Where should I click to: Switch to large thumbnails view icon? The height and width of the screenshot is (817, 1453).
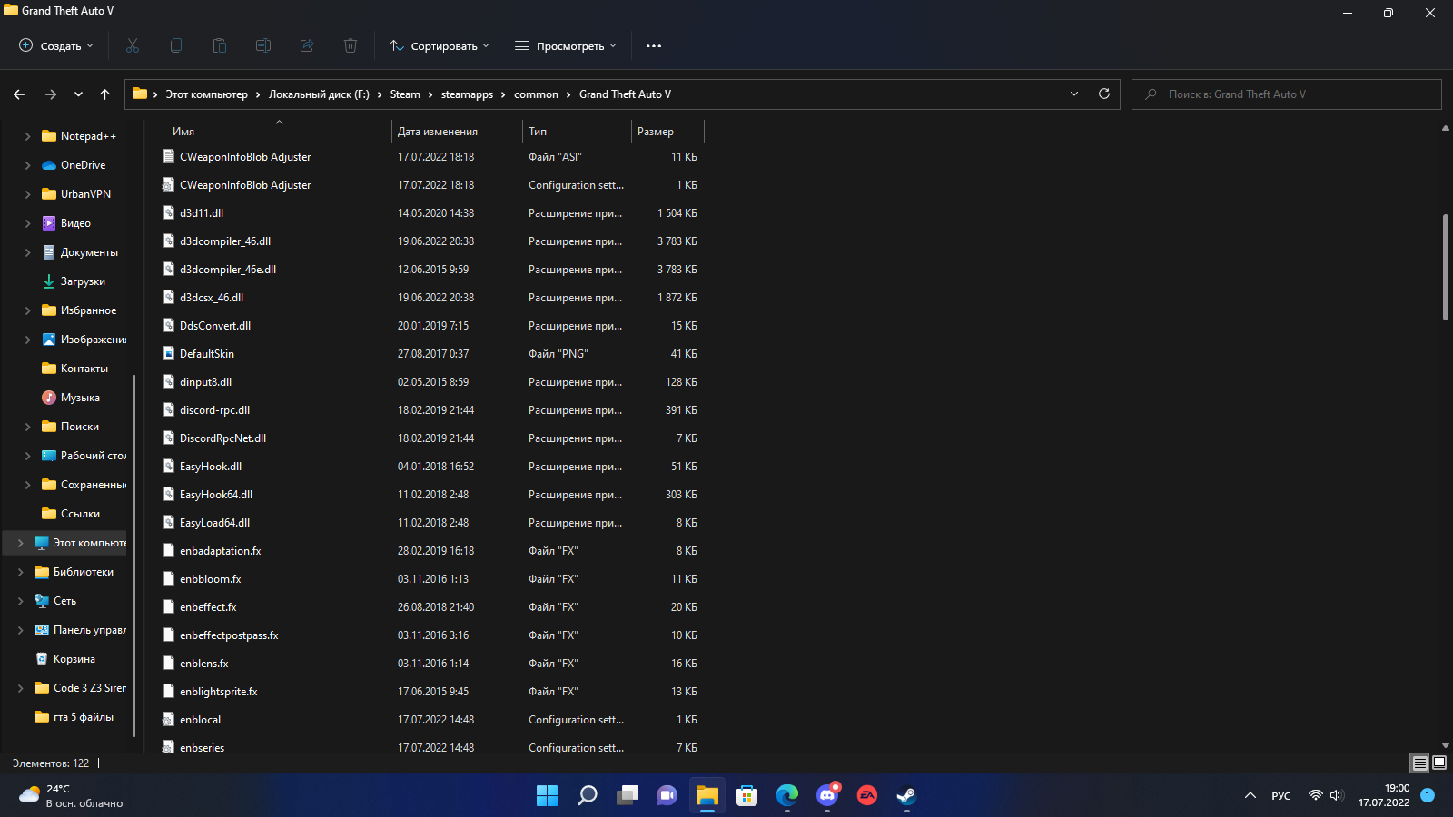(x=1439, y=763)
